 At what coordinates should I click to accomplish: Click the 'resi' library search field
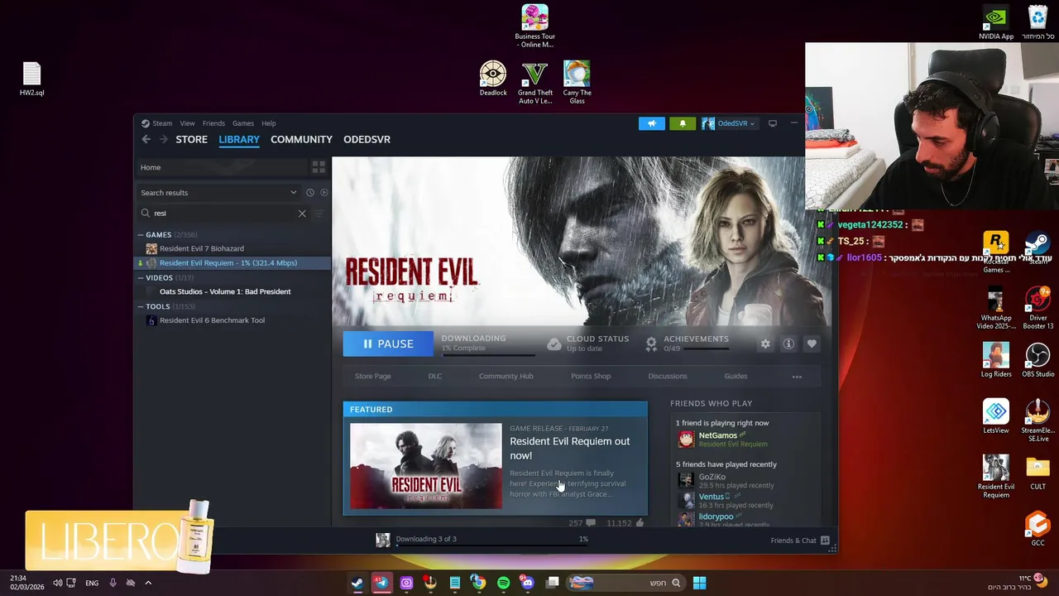[223, 214]
